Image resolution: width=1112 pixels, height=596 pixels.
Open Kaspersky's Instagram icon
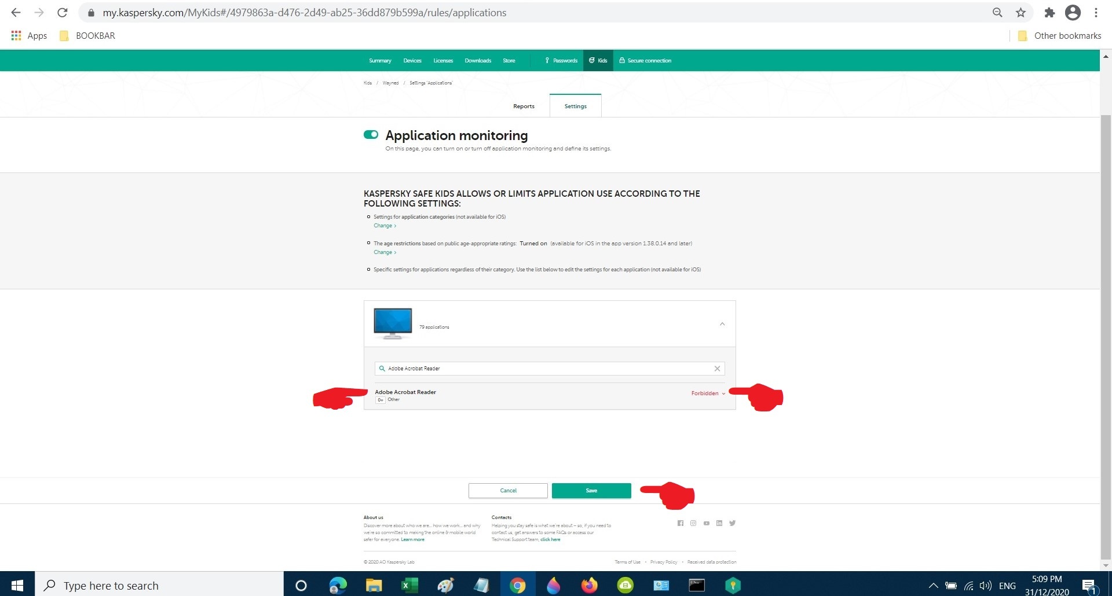click(x=693, y=523)
